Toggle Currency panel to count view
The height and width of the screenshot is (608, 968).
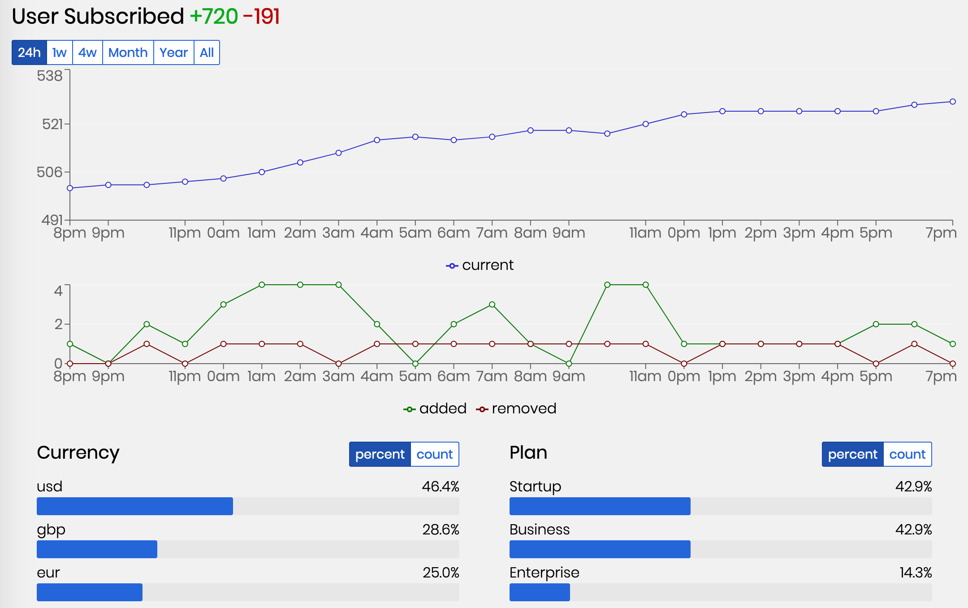[434, 454]
